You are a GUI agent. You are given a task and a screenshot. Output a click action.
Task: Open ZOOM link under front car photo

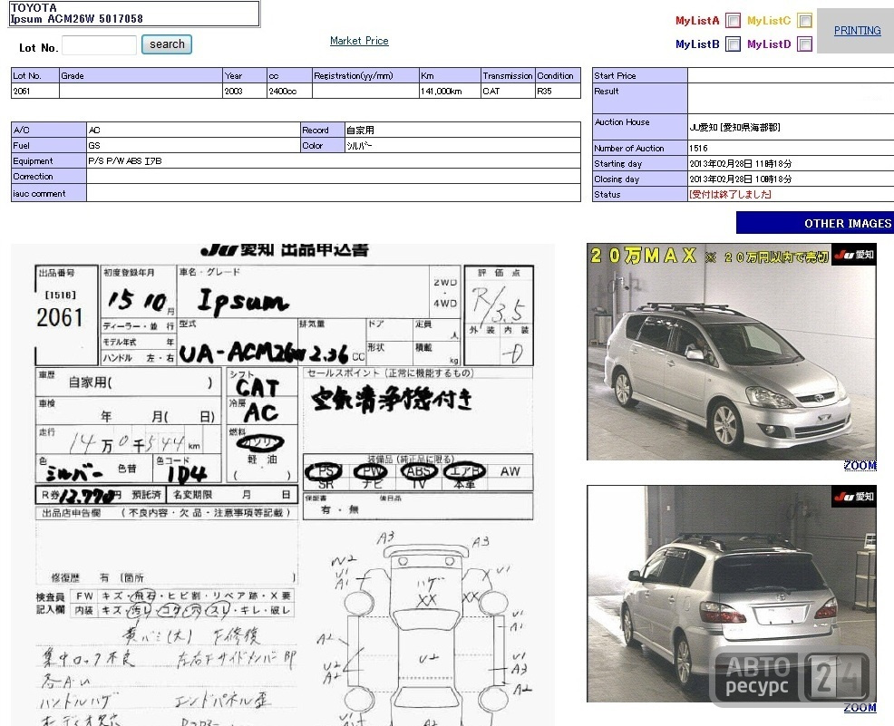tap(860, 466)
